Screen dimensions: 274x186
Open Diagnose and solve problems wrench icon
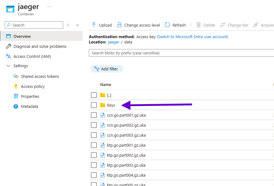click(x=8, y=46)
